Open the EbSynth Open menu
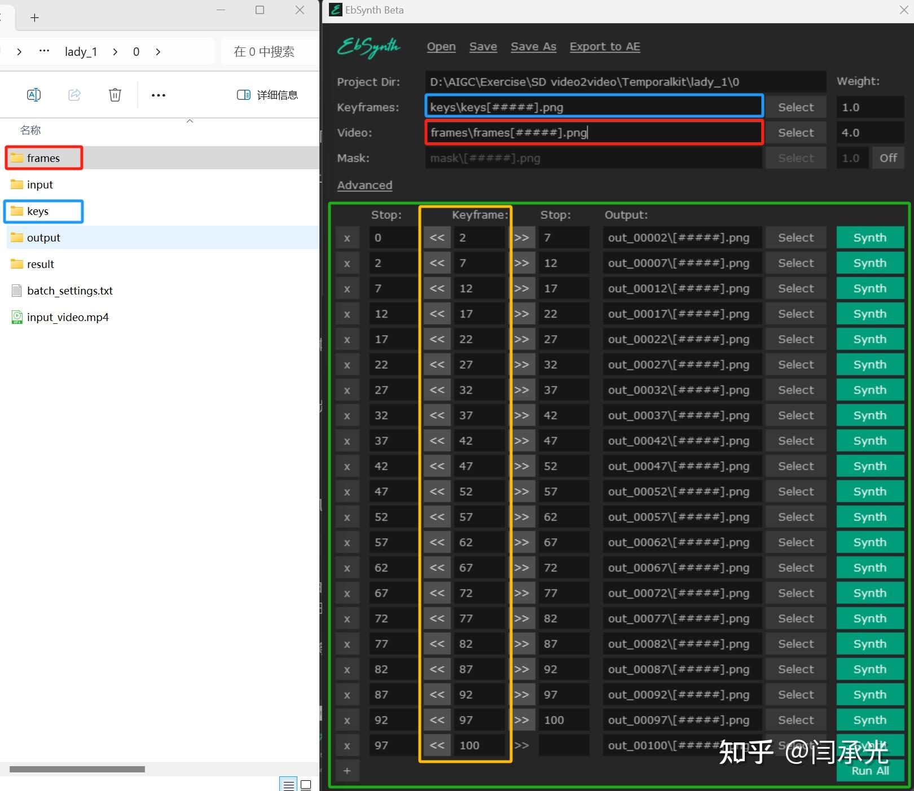 [441, 47]
